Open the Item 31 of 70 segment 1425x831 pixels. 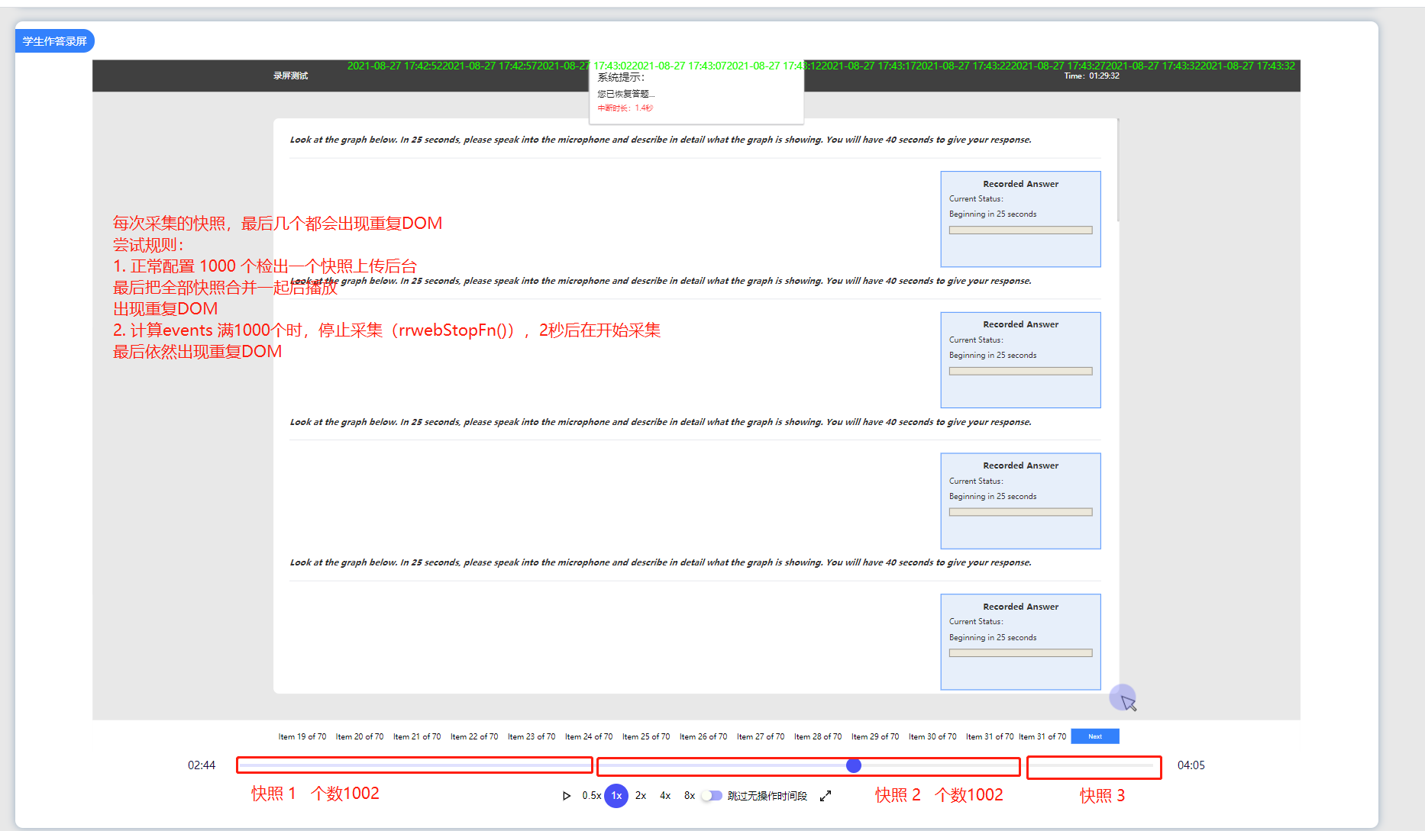tap(990, 736)
